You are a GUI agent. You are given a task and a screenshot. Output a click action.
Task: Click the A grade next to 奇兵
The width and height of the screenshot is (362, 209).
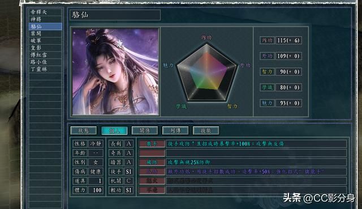(x=129, y=153)
